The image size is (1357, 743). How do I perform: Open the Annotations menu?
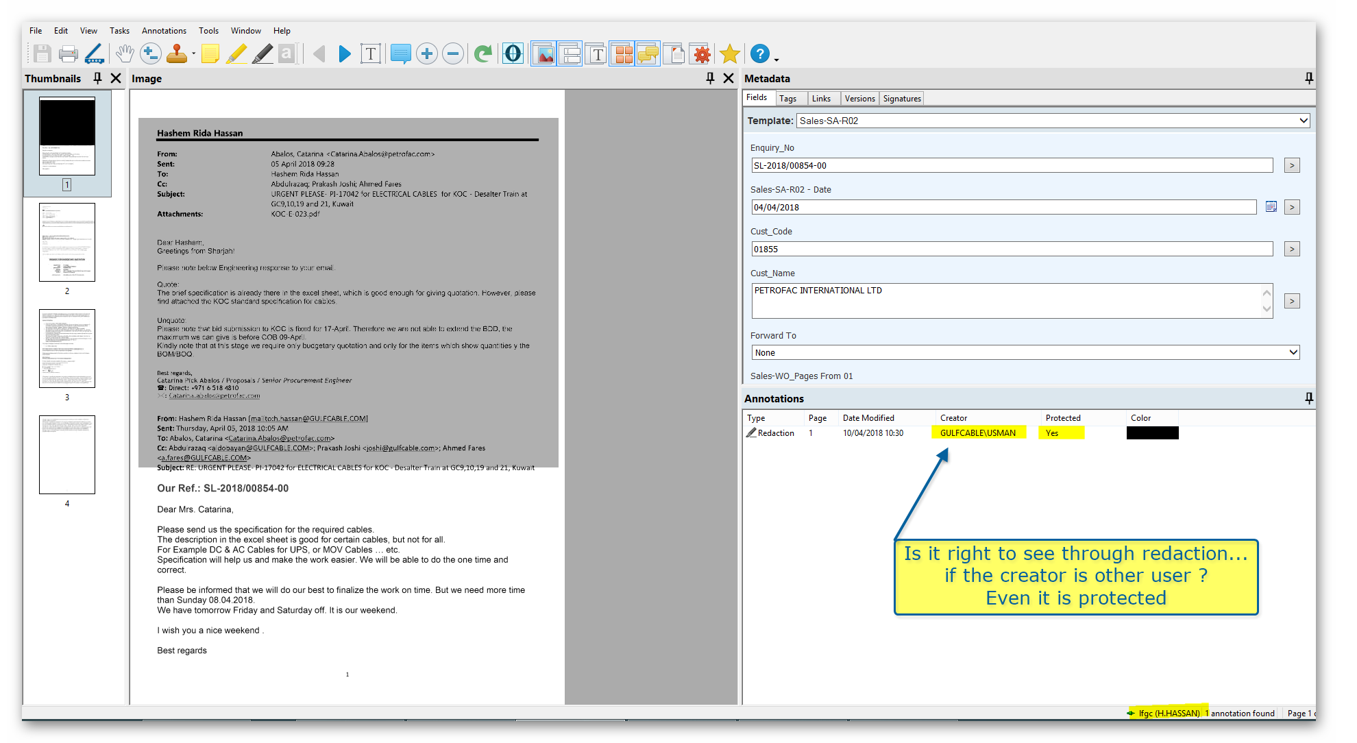(x=164, y=31)
